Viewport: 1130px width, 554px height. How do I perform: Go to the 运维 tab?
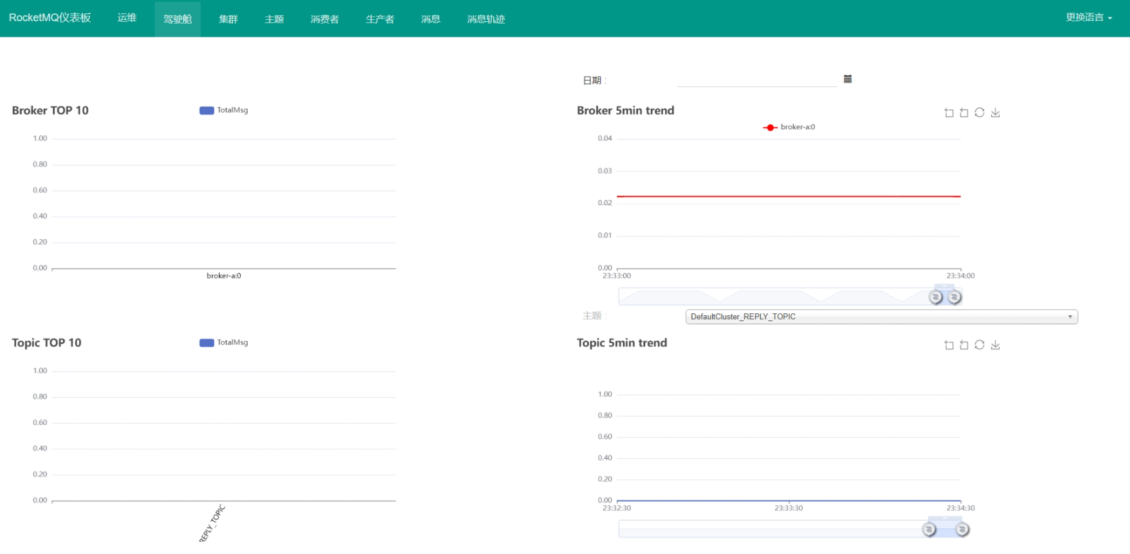tap(127, 18)
